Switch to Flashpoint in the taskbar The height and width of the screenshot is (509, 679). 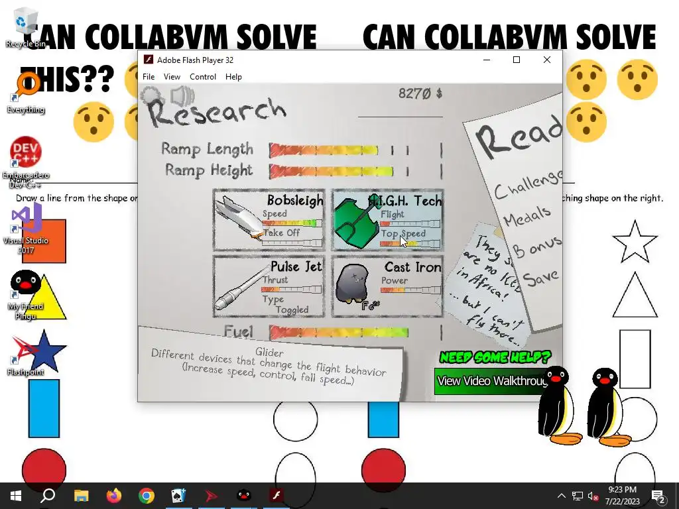212,496
